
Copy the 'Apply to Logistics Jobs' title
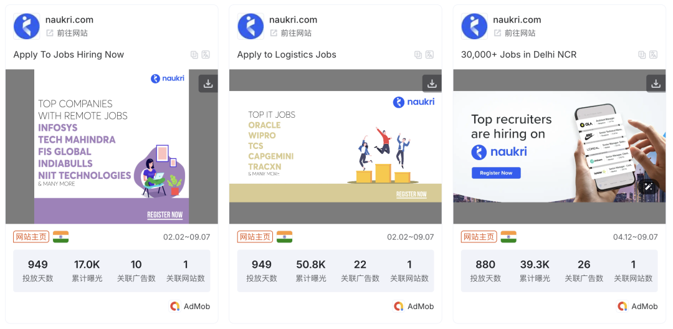(418, 55)
